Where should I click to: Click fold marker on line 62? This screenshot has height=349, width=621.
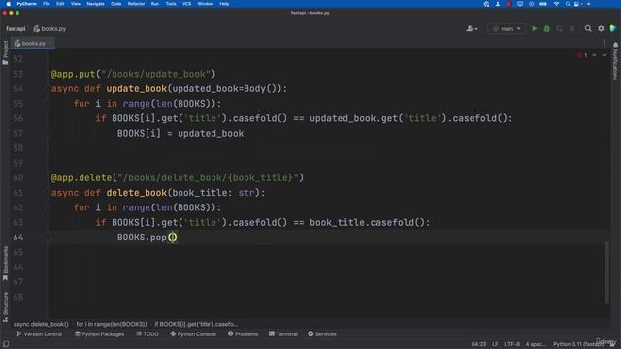[48, 207]
